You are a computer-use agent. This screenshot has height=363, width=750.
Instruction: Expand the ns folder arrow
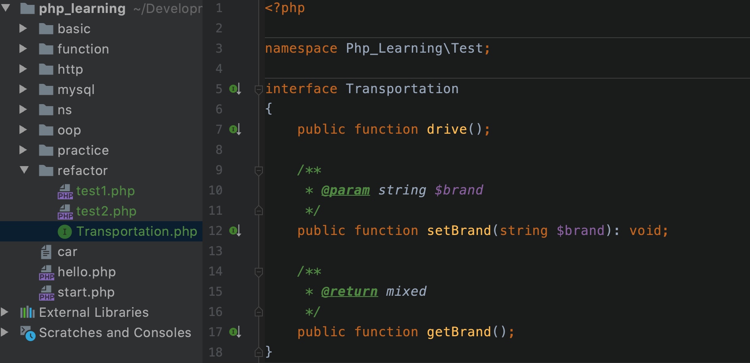[23, 109]
